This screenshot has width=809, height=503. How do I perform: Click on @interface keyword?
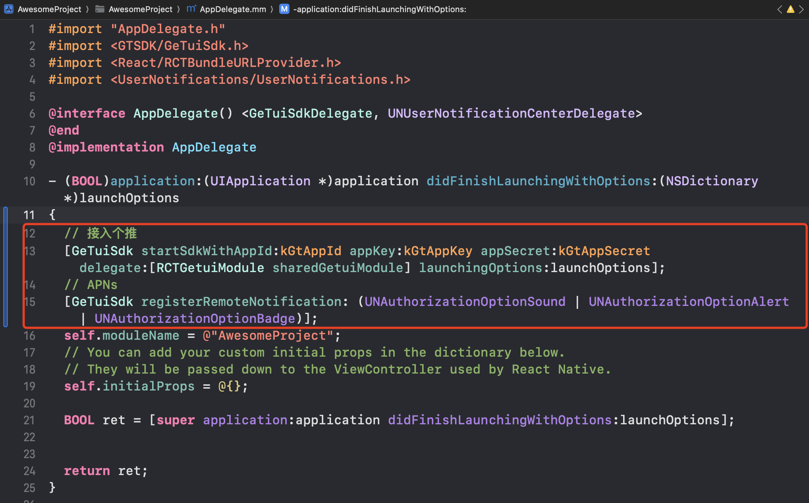[x=87, y=113]
